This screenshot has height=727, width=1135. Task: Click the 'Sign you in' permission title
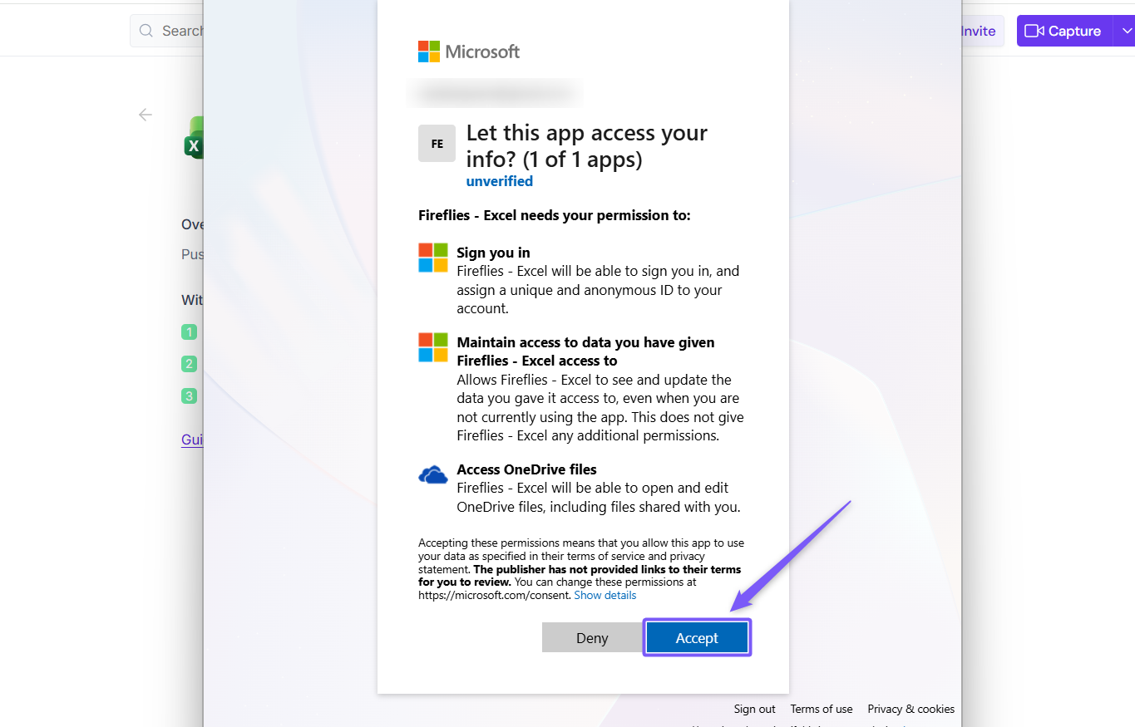tap(493, 253)
